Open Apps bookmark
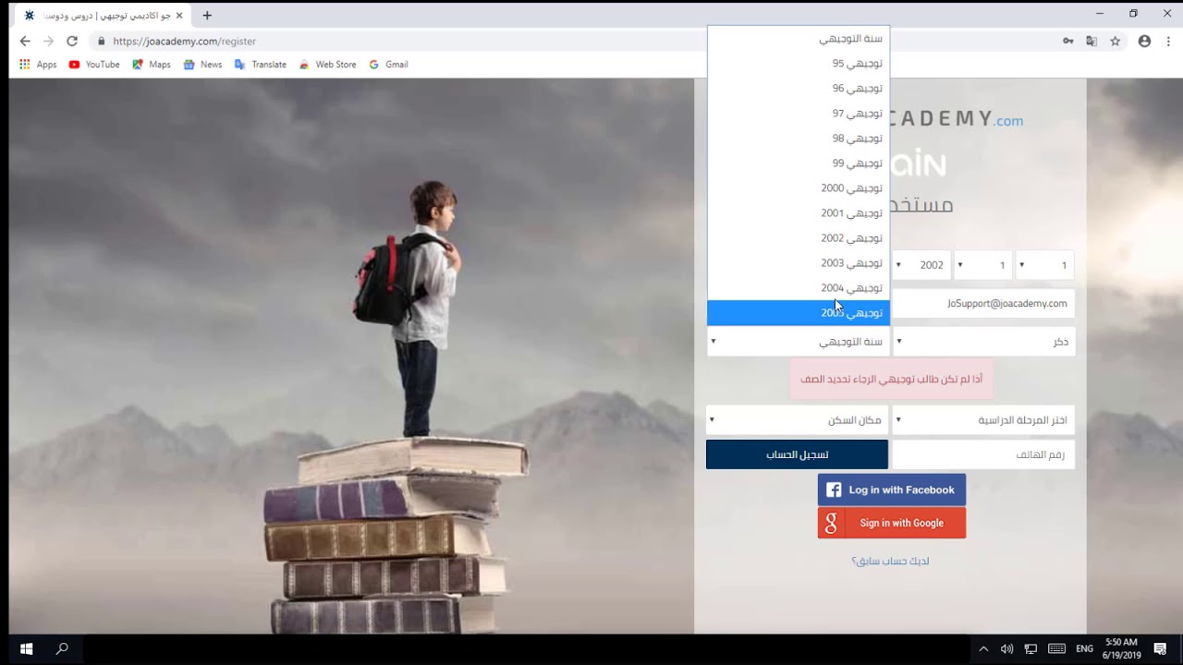Image resolution: width=1183 pixels, height=665 pixels. tap(38, 65)
